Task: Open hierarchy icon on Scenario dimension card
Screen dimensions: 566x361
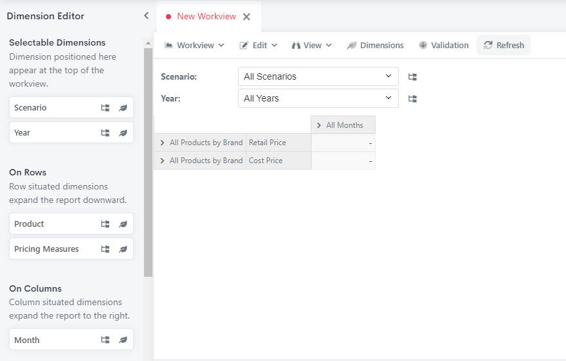Action: [x=105, y=107]
